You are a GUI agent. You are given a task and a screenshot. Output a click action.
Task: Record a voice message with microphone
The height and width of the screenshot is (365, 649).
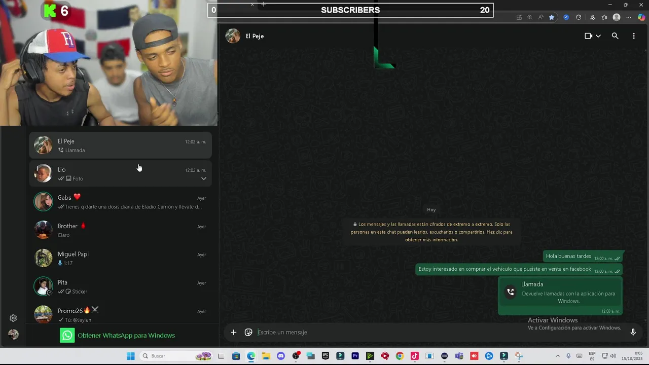click(x=633, y=332)
